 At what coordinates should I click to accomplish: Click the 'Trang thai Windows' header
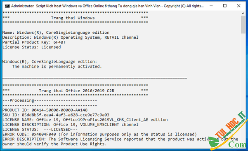(73, 18)
